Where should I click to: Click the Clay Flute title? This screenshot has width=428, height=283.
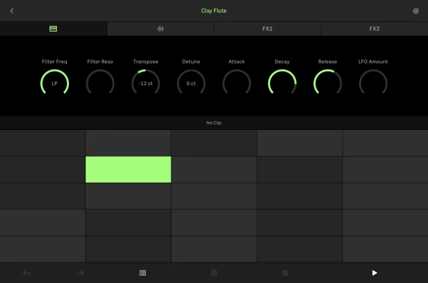(214, 11)
